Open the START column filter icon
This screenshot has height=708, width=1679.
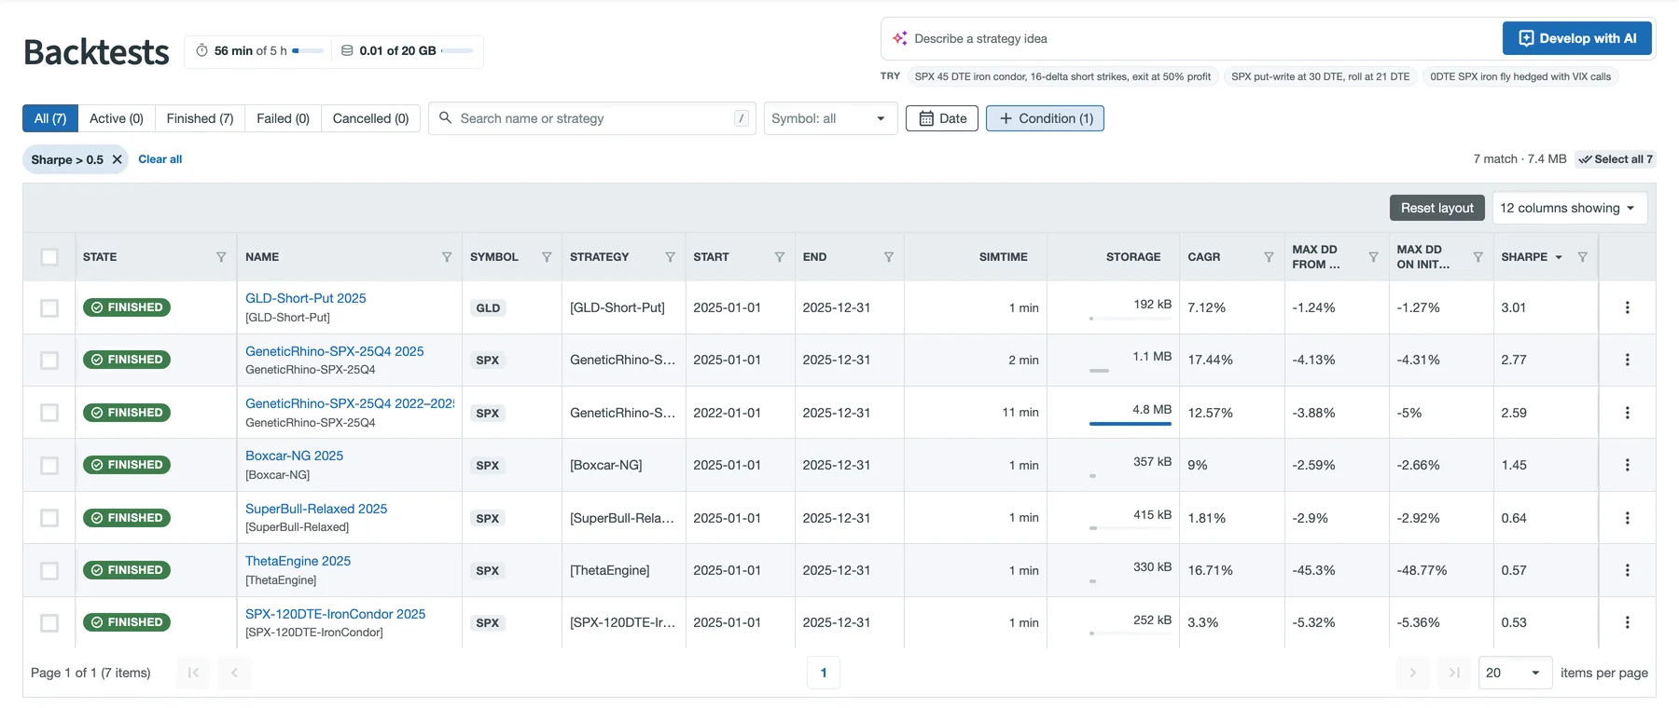pos(780,257)
